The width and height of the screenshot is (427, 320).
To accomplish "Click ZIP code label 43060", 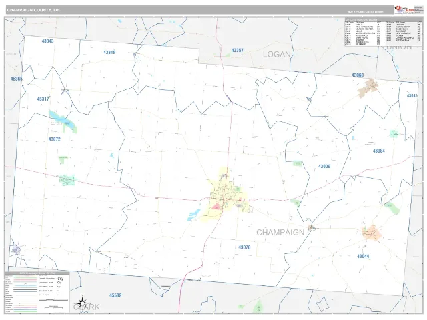I will [358, 75].
